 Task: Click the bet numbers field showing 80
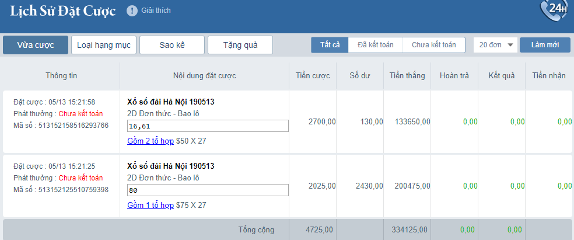207,190
